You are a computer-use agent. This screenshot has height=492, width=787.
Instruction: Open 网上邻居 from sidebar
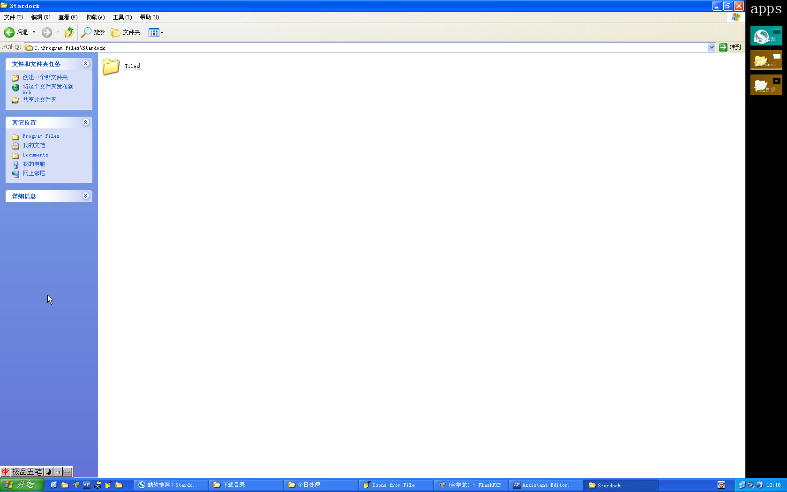coord(34,173)
